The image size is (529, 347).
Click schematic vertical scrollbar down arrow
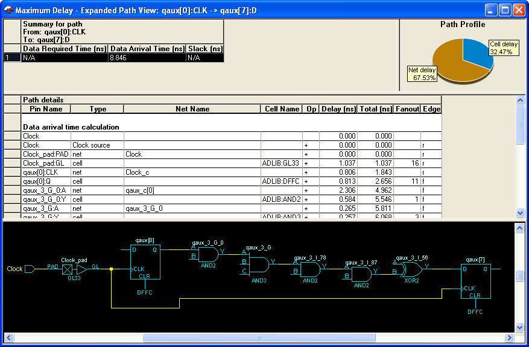pos(519,327)
